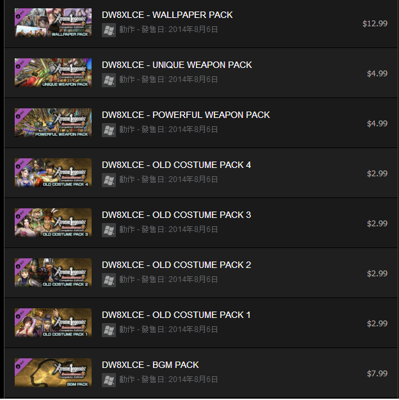This screenshot has height=400, width=399.
Task: Click Windows icon under BGM Pack
Action: 109,380
